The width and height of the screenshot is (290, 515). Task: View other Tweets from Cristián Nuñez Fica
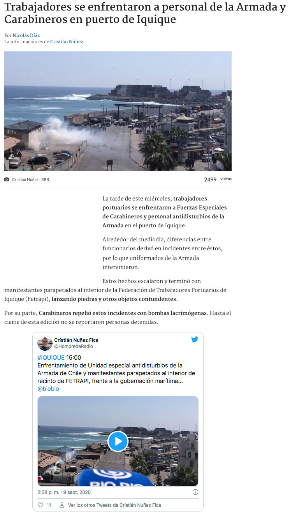114,505
